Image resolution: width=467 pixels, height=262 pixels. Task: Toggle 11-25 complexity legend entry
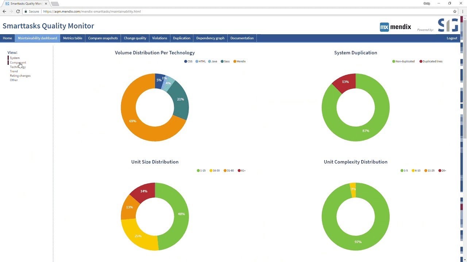(429, 171)
